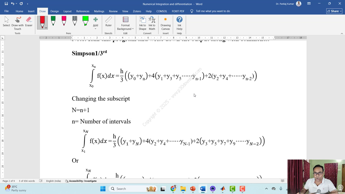
Task: Open the Review tab
Action: coord(113,11)
